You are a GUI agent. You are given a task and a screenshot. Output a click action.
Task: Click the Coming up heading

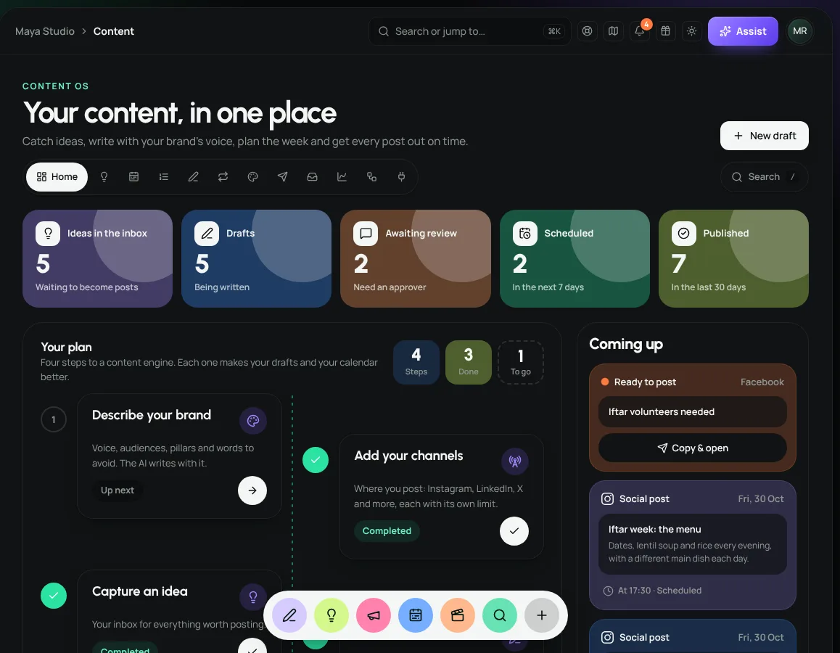pyautogui.click(x=626, y=344)
